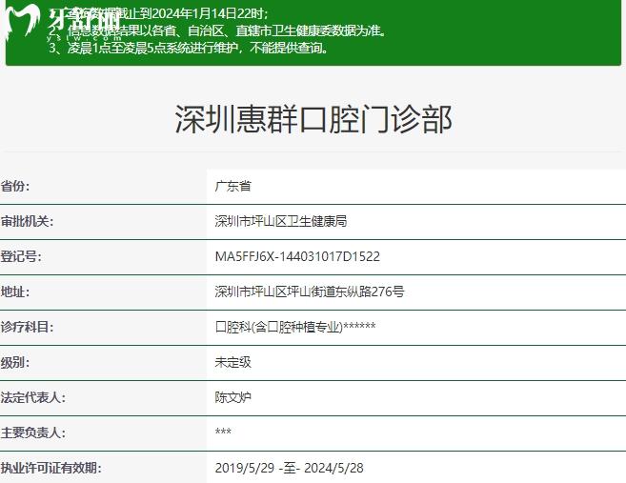This screenshot has width=626, height=483.
Task: Click the 法定代表人 label
Action: (33, 397)
